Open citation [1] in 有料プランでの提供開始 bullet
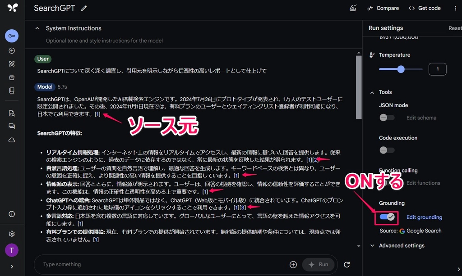Screen dimensions: 462x276 [96, 240]
